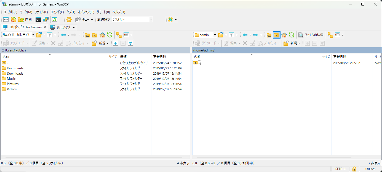
Task: Click the remote path bar /home/admin/
Action: coord(287,50)
